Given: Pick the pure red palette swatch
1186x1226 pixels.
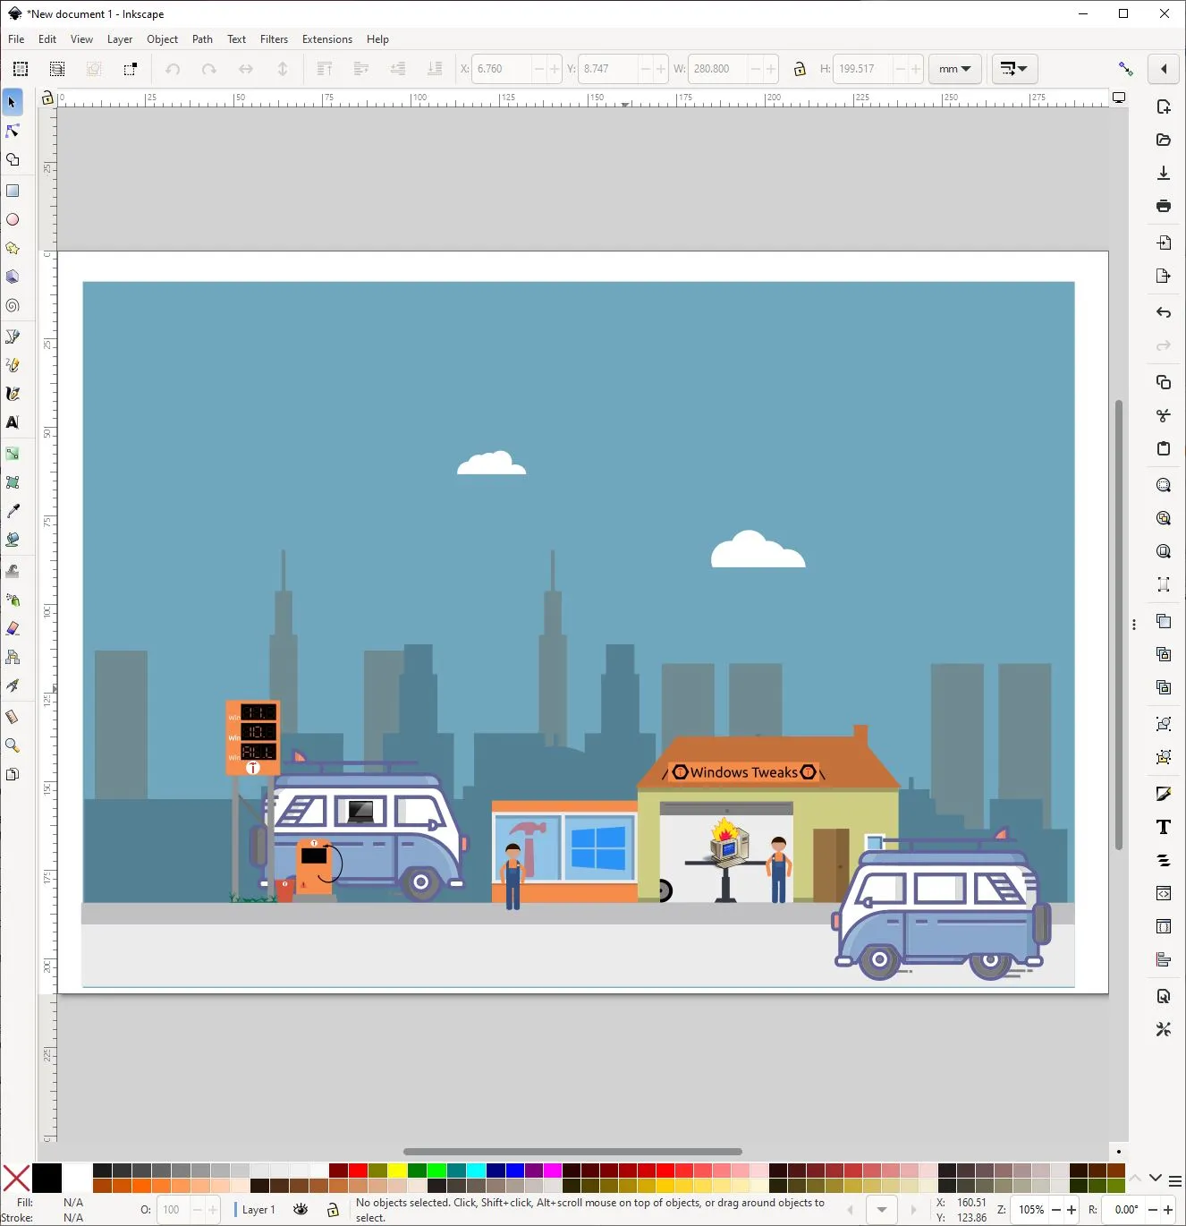Looking at the screenshot, I should 358,1171.
